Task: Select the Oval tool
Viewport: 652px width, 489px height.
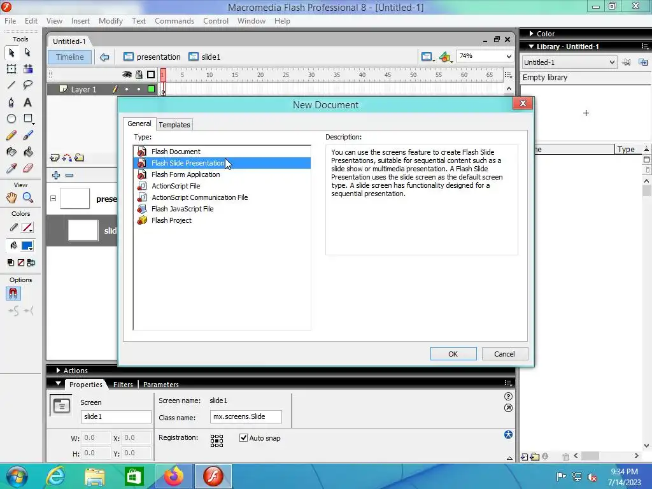Action: (x=11, y=119)
